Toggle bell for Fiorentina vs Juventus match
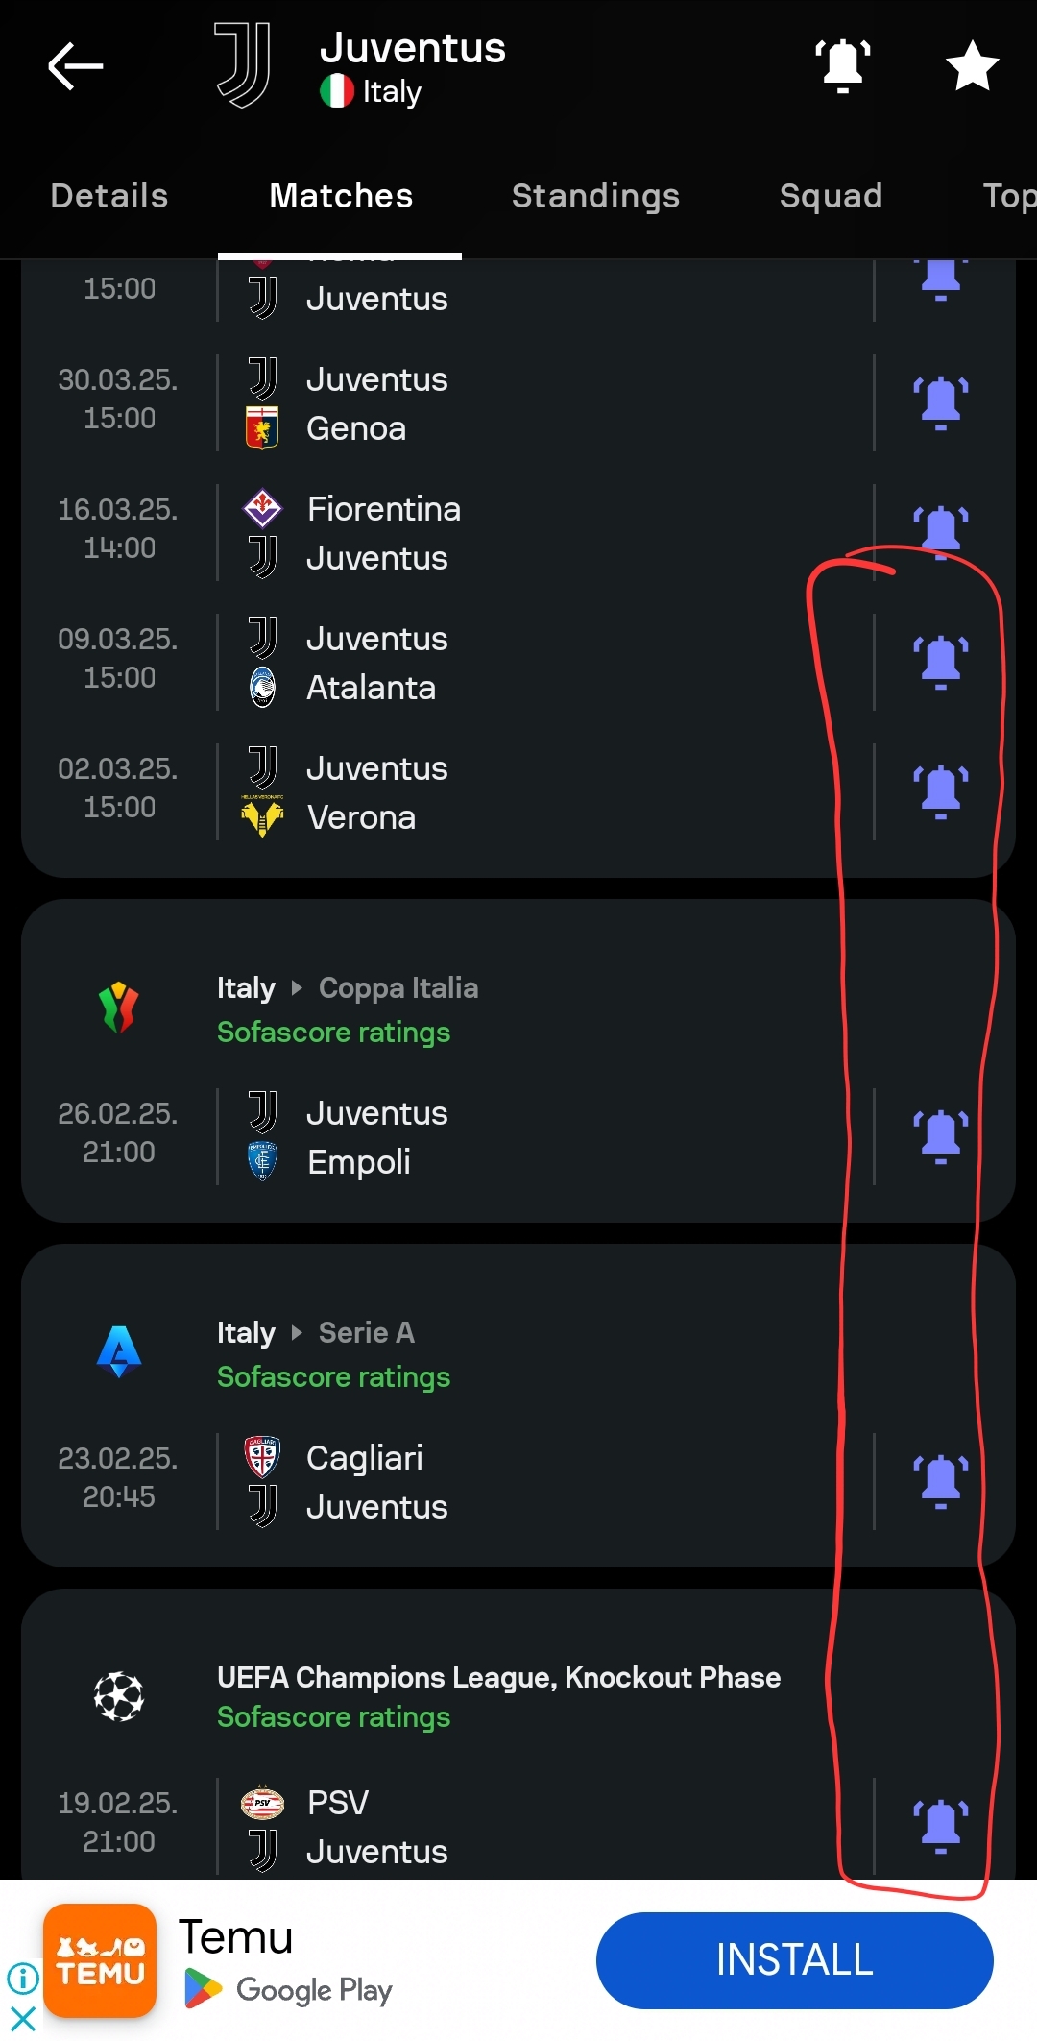 pyautogui.click(x=940, y=530)
